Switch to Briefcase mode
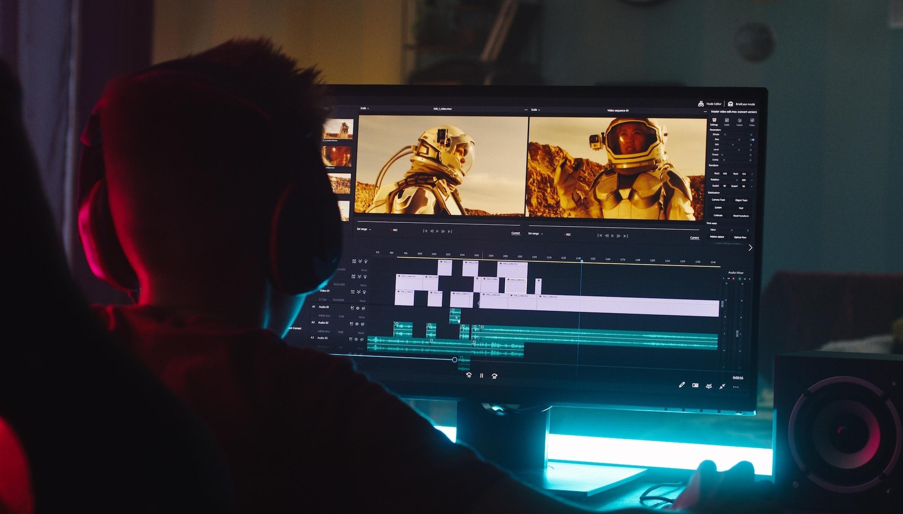Screen dimensions: 903x514 746,104
